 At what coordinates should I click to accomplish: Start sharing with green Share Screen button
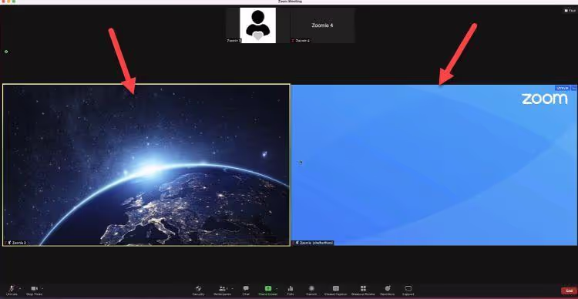(x=268, y=291)
